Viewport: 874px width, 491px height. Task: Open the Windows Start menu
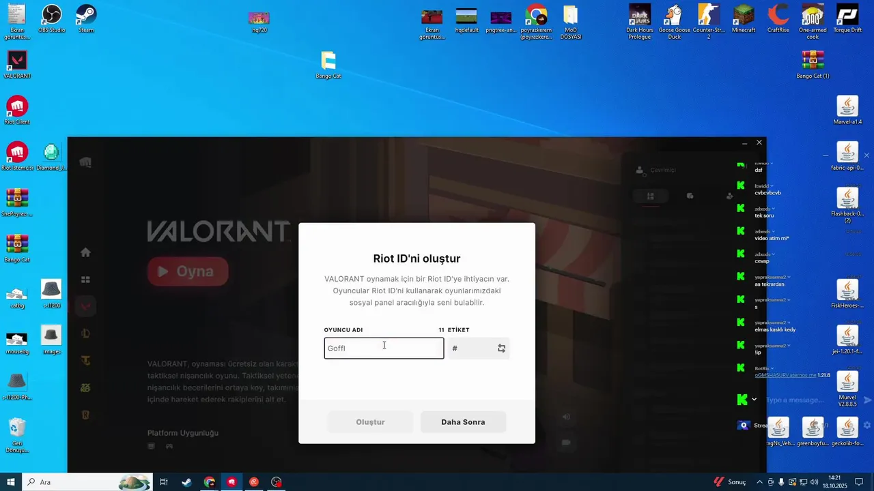click(11, 482)
